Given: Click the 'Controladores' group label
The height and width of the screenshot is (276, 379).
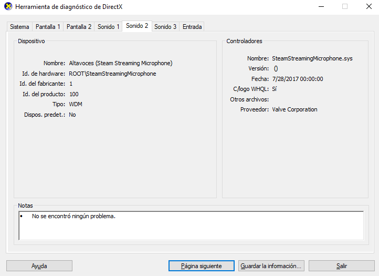Looking at the screenshot, I should 244,41.
